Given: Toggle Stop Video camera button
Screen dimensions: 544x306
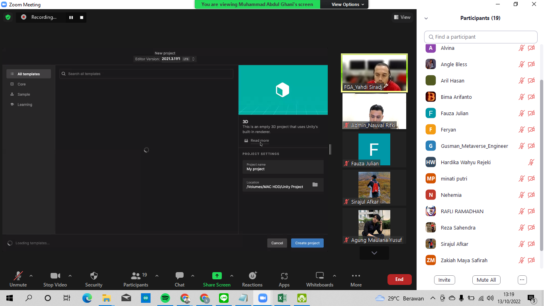Looking at the screenshot, I should coord(55,276).
